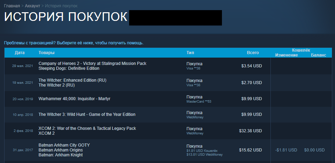Viewport: 335px width, 163px height.
Task: Click the Кошелёк column header
Action: tap(301, 50)
